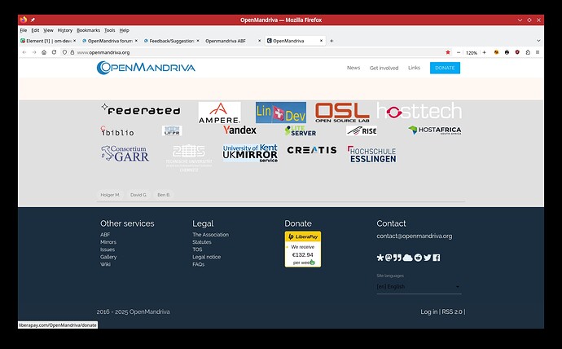Open the ABF link under Other services

pos(105,235)
